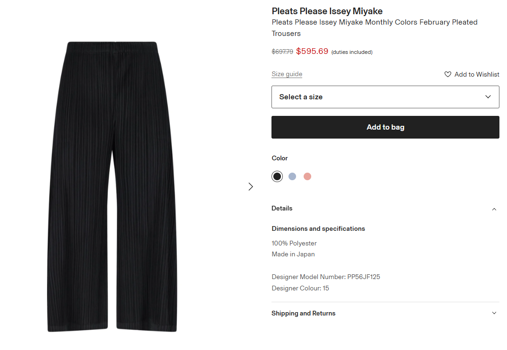Click the Details section heading

pyautogui.click(x=282, y=209)
